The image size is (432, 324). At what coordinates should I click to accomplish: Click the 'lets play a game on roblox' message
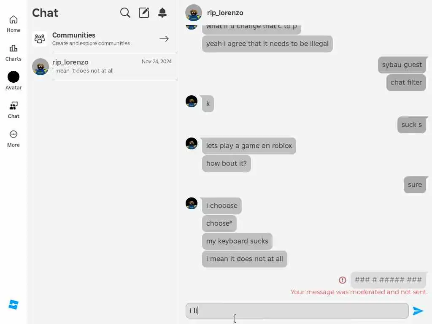pos(249,146)
